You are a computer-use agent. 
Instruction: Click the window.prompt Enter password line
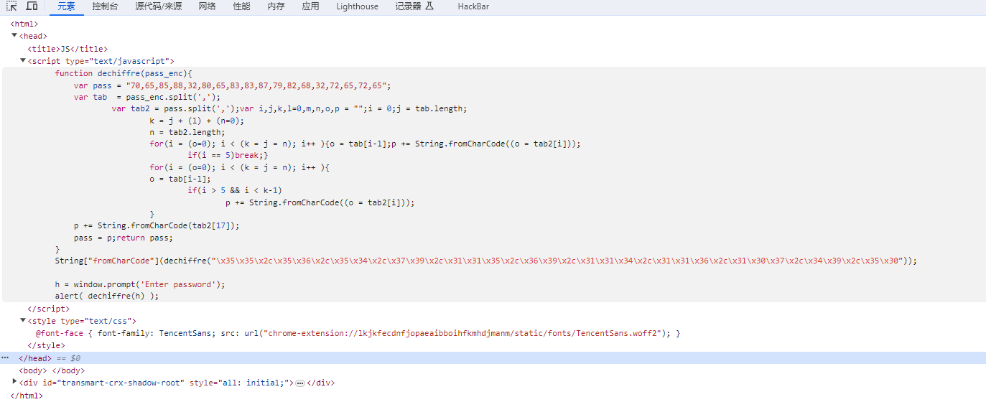140,284
